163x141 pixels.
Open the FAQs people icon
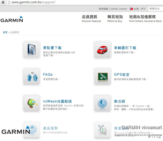click(x=32, y=77)
